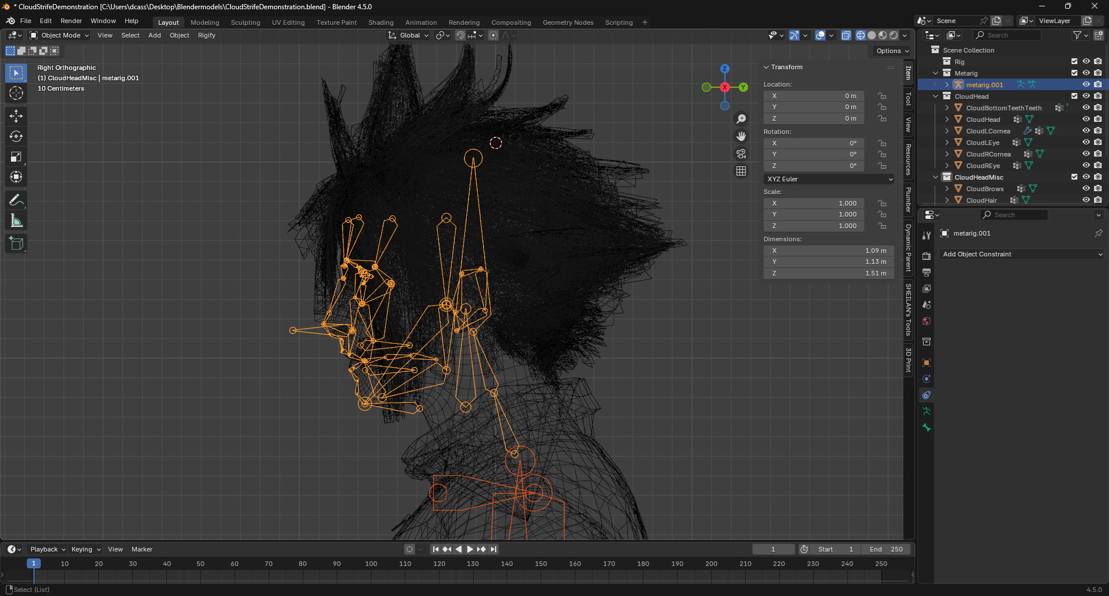Expand the CloudLCornea object in outliner

947,131
